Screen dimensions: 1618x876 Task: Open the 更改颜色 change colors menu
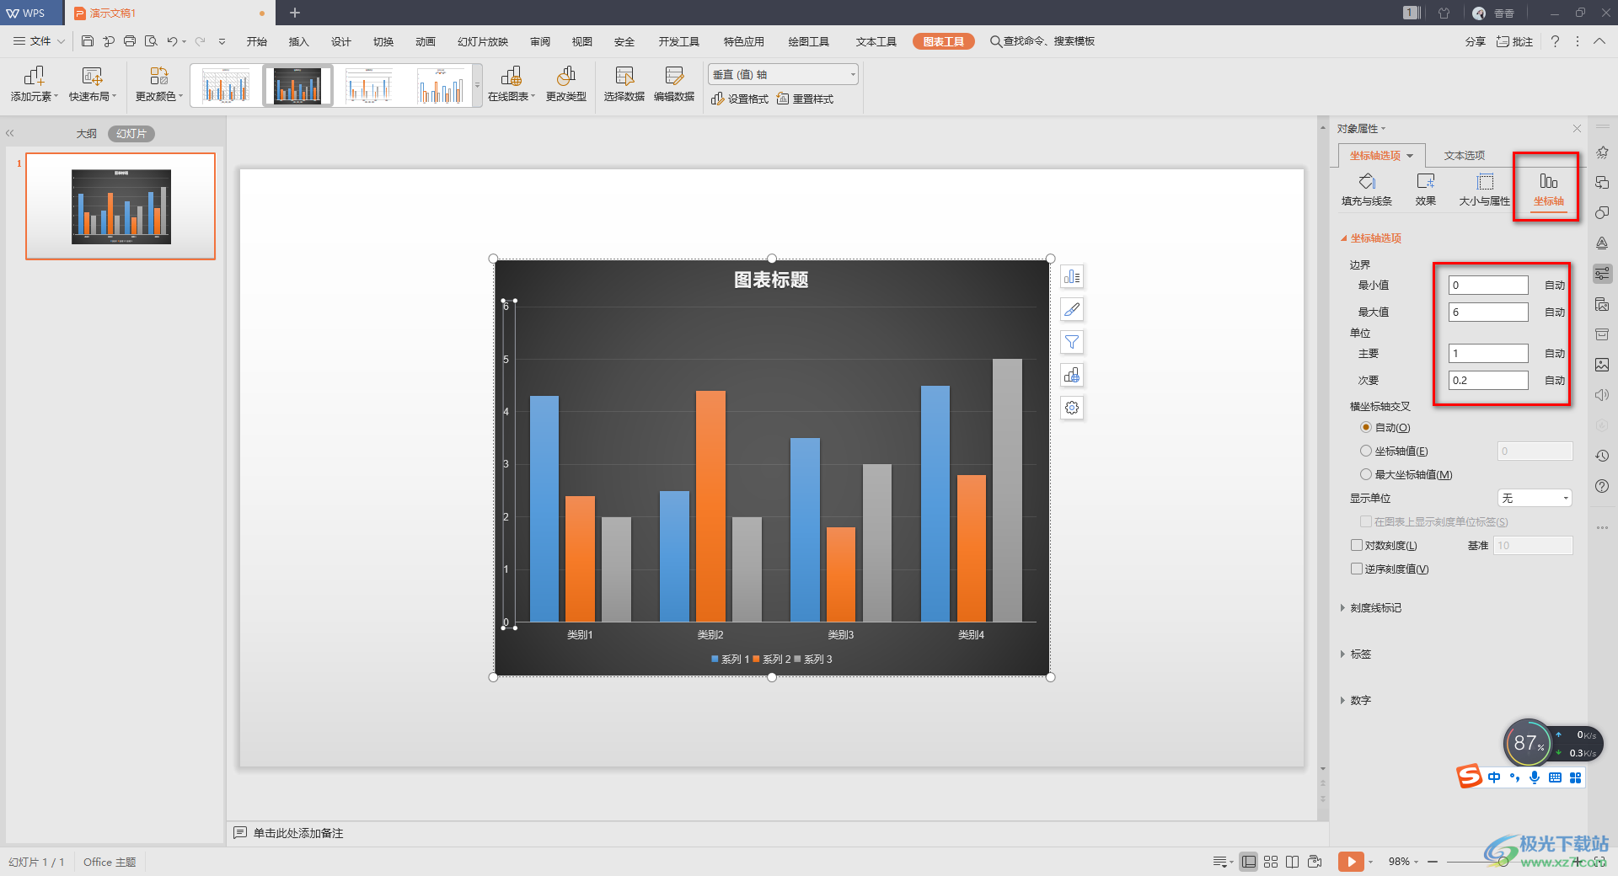pyautogui.click(x=158, y=84)
